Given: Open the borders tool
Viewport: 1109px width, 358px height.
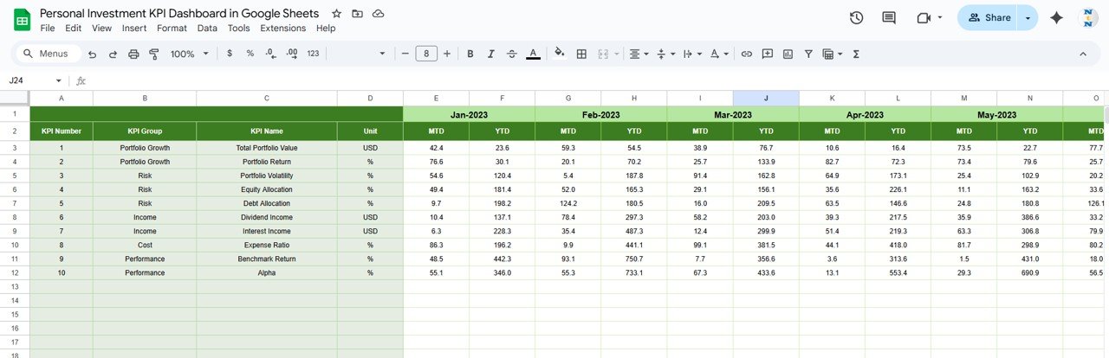Looking at the screenshot, I should coord(581,54).
